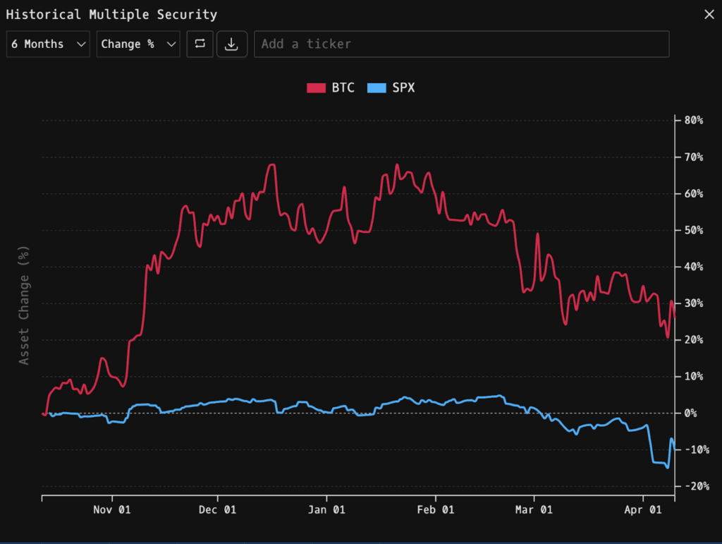Click the 0% y-axis label

(690, 413)
